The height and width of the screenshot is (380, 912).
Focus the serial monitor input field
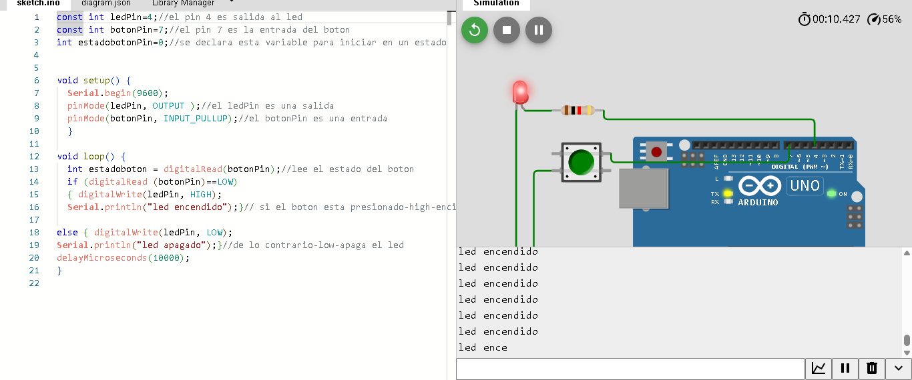(x=630, y=369)
